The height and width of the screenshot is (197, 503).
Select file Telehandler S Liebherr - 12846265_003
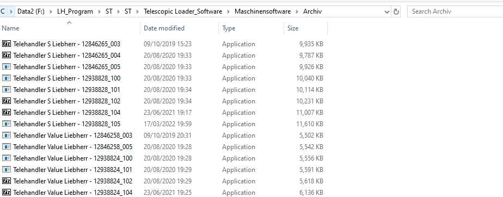pyautogui.click(x=67, y=44)
